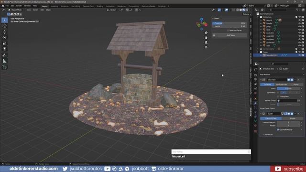The image size is (306, 172).
Task: Enable the Triangulate checkbox
Action: click(x=278, y=97)
